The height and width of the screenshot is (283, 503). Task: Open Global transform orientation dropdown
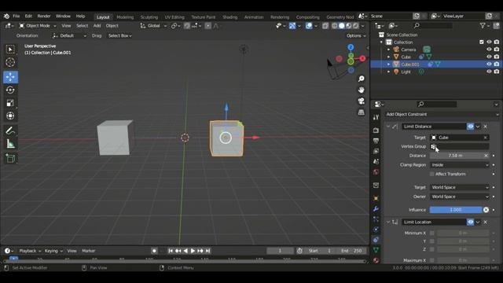[153, 26]
